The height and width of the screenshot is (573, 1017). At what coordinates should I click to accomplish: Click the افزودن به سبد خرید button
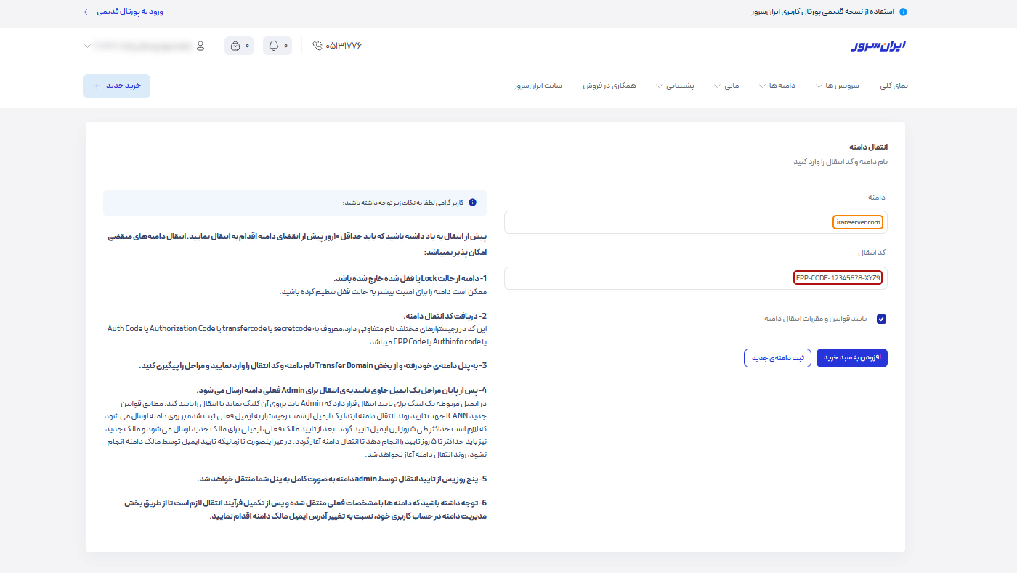[851, 358]
